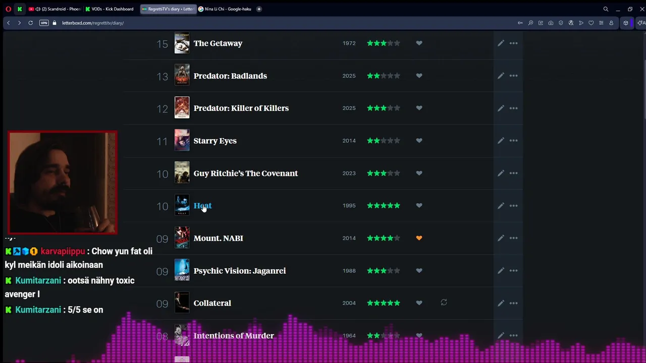Open the page zoom magnifier icon
The width and height of the screenshot is (646, 363).
coord(530,23)
